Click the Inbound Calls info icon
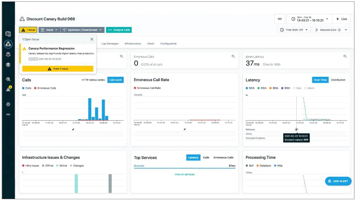Screen dimensions: 356x201 339,30
